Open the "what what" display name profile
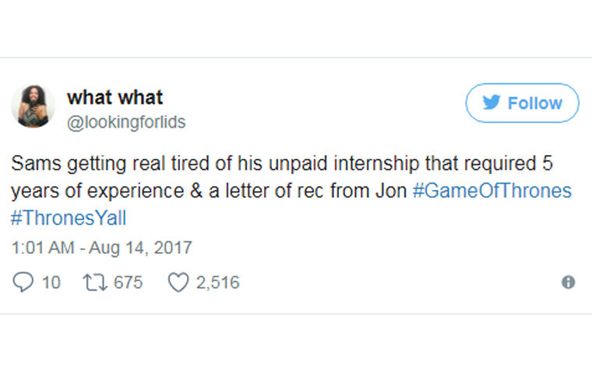Viewport: 592px width, 383px height. click(115, 97)
